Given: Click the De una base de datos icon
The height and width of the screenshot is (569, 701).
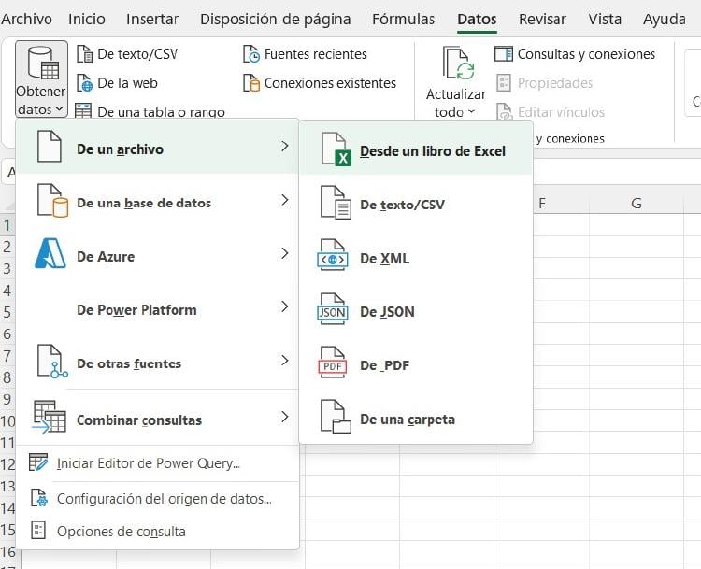Looking at the screenshot, I should 52,200.
